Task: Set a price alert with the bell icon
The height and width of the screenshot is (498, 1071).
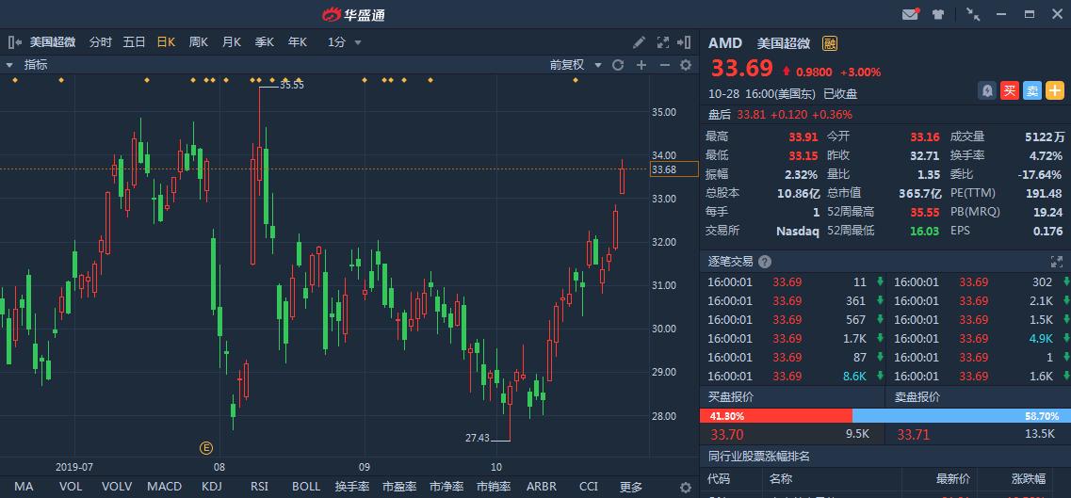Action: [987, 90]
